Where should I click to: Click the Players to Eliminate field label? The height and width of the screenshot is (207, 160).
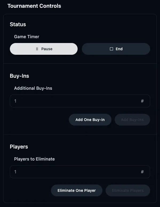click(x=34, y=159)
